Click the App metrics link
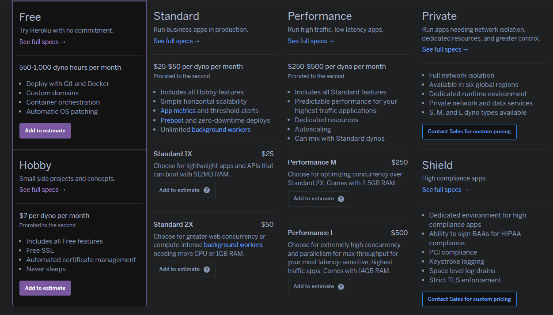Image resolution: width=553 pixels, height=315 pixels. click(x=178, y=110)
